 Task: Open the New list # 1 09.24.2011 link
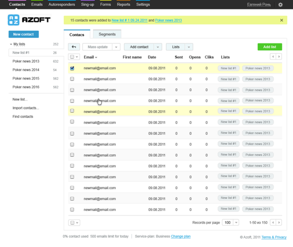(x=130, y=20)
